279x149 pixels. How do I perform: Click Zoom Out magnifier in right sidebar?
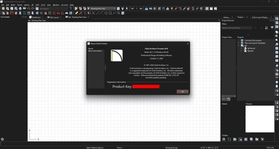coord(277,40)
